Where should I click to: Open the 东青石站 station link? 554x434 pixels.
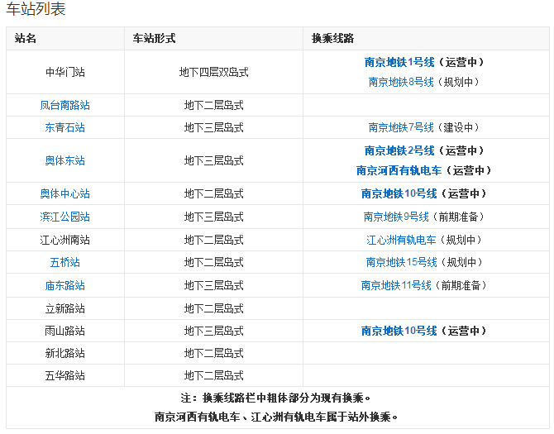[65, 127]
